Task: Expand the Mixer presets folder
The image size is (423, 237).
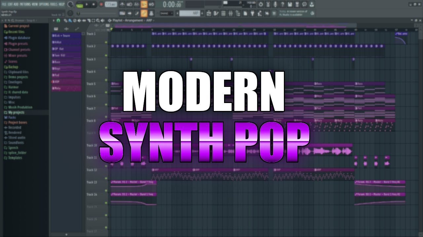Action: [x=18, y=56]
